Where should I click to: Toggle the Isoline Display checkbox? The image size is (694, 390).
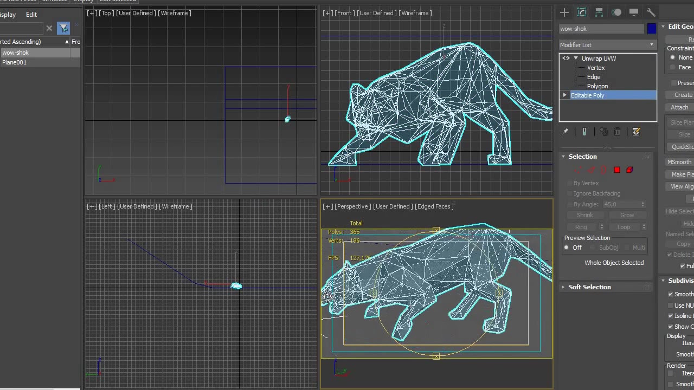click(x=671, y=316)
